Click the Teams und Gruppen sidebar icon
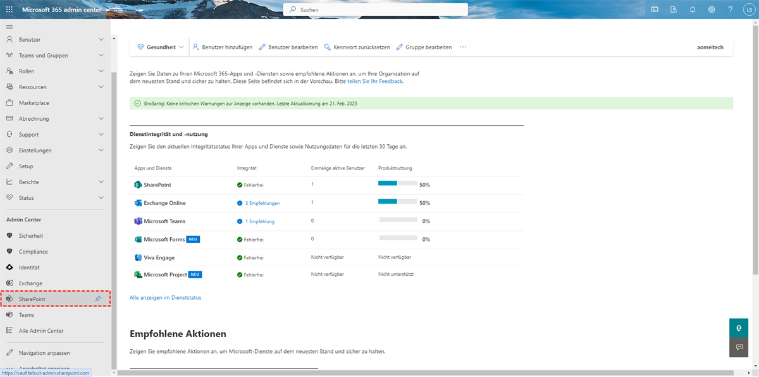Screen dimensions: 759x377 (9, 56)
